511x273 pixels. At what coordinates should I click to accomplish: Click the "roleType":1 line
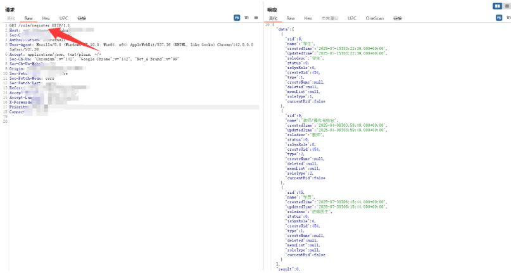click(x=300, y=96)
